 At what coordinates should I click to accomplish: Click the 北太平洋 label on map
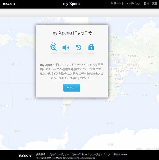click(15, 64)
